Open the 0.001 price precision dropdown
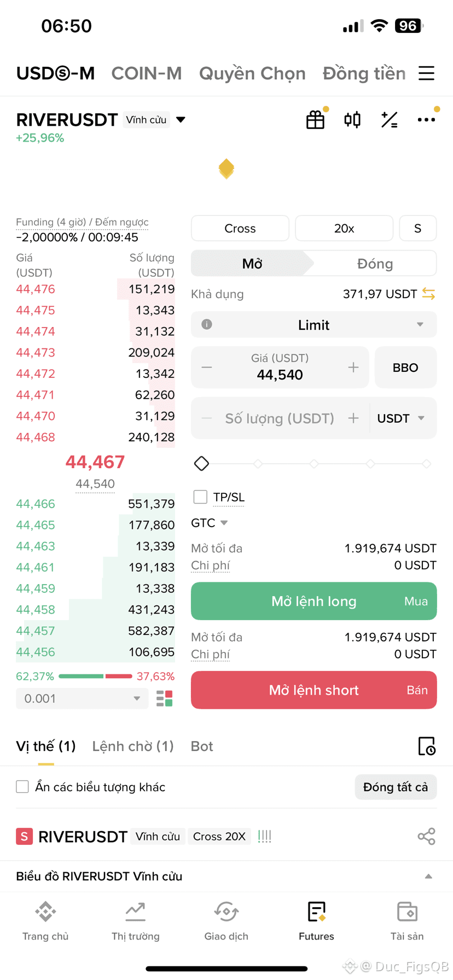 (x=82, y=698)
